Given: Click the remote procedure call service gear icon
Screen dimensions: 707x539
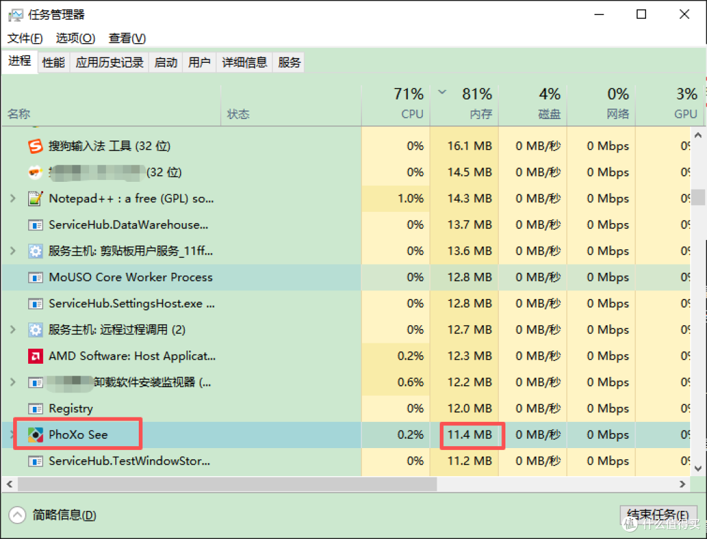Looking at the screenshot, I should (x=35, y=330).
